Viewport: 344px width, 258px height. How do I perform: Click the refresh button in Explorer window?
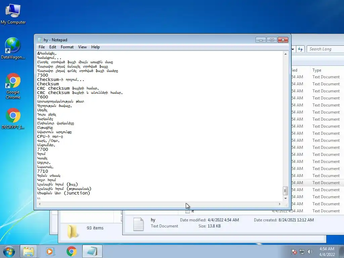tap(300, 49)
